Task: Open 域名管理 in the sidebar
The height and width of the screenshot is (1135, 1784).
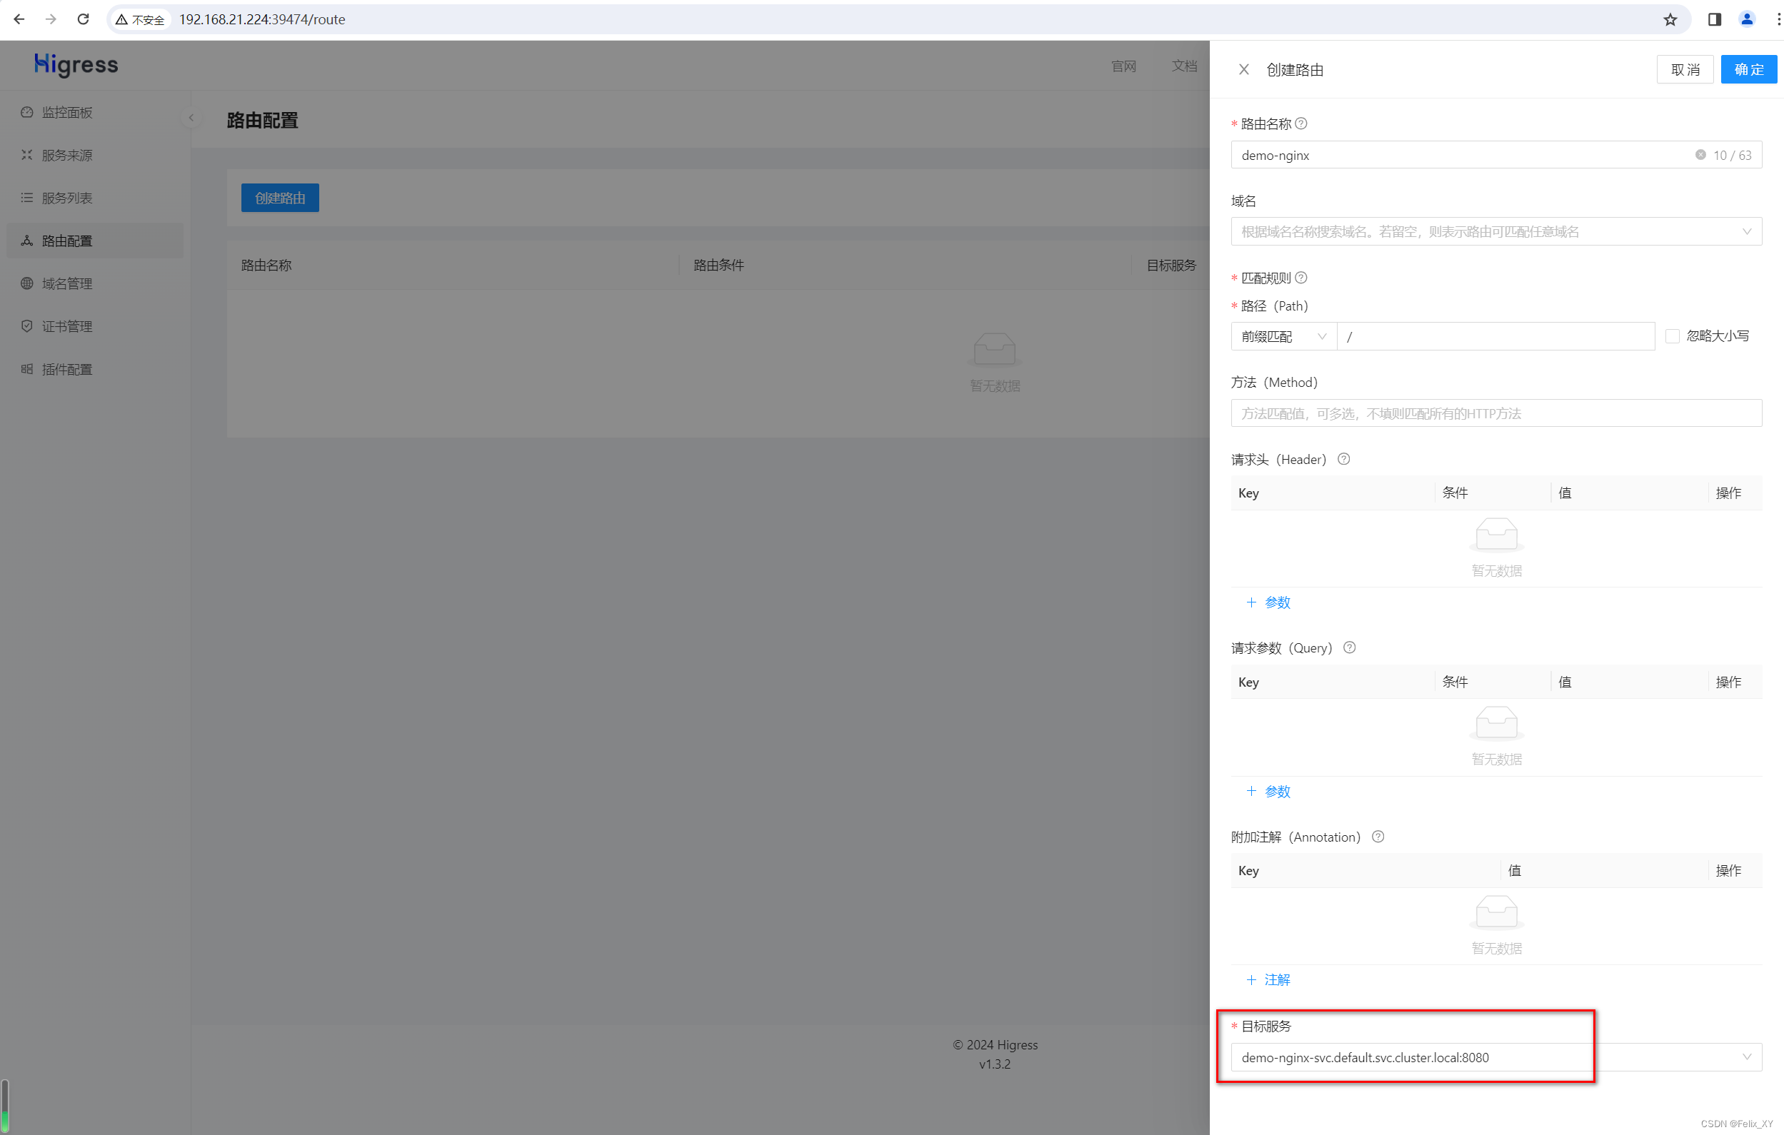Action: pyautogui.click(x=96, y=283)
